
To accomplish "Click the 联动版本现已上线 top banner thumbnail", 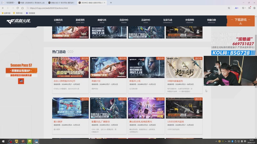I will [x=108, y=32].
